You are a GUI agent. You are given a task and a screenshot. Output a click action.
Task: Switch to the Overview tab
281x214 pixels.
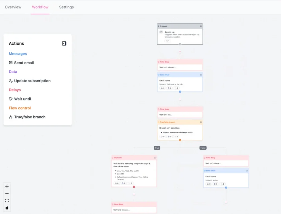pos(13,7)
